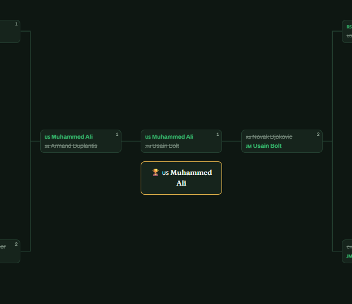
Task: Select champion name Muhammed Ali in gold-bordered card
Action: pyautogui.click(x=191, y=178)
